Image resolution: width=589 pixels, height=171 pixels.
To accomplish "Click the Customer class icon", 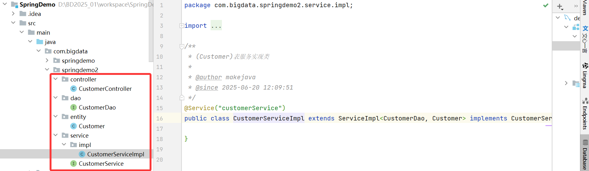I will tap(74, 126).
